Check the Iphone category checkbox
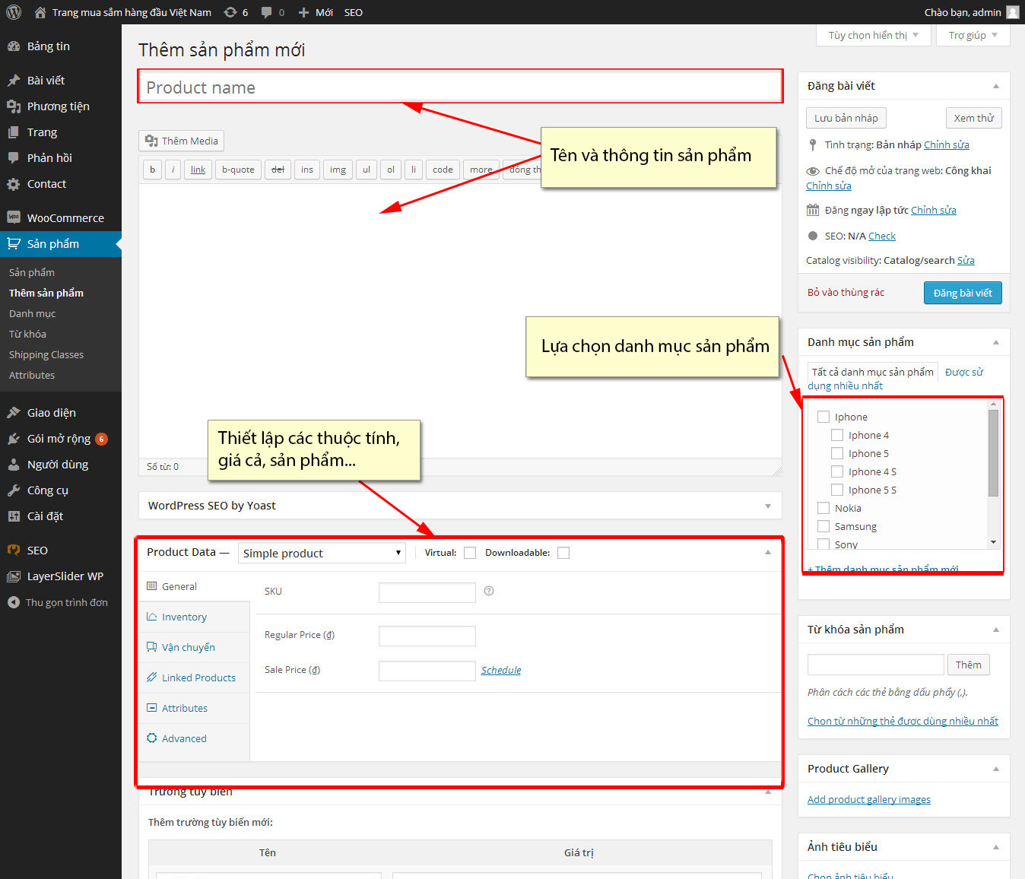 [823, 417]
